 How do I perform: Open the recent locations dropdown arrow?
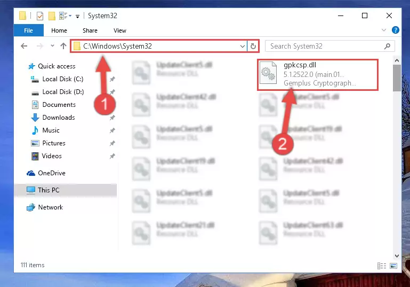coord(52,46)
